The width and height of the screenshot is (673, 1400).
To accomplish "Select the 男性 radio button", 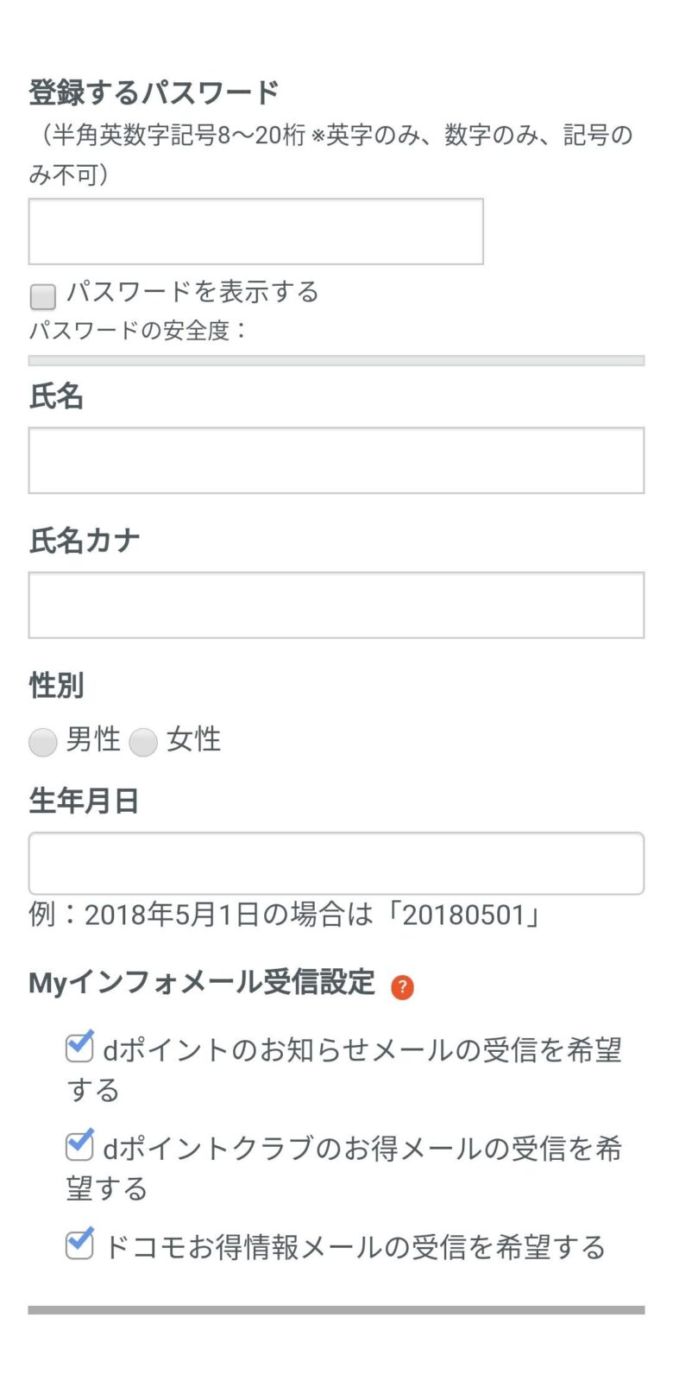I will coord(42,742).
